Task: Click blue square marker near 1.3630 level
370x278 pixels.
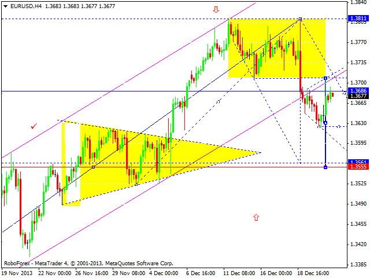Action: pyautogui.click(x=325, y=123)
